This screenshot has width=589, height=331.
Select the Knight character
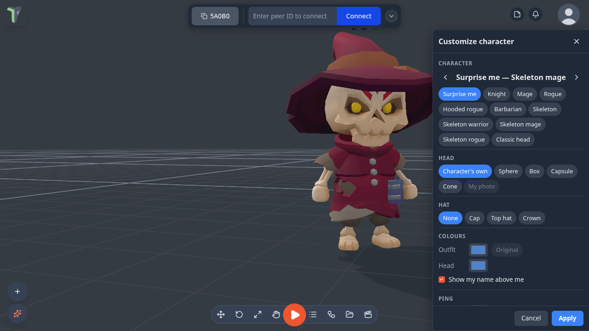click(497, 94)
